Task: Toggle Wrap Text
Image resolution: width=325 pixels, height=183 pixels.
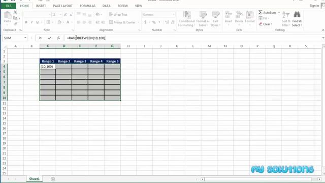Action: coord(118,15)
